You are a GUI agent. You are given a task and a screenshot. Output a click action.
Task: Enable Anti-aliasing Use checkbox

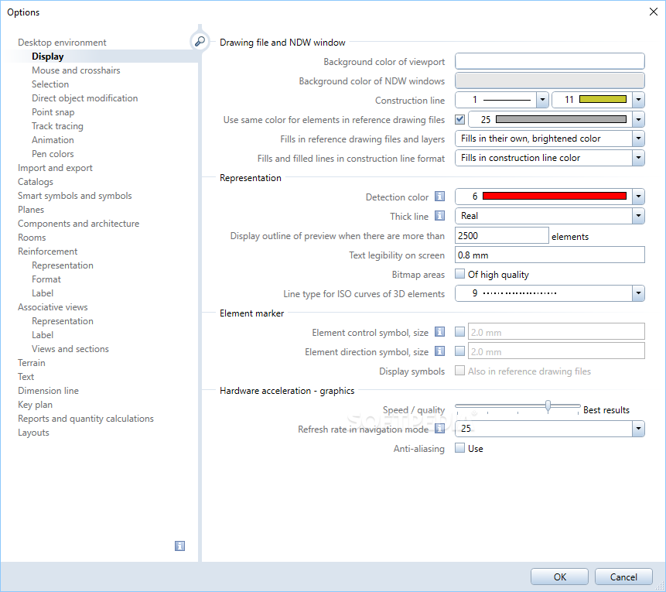pyautogui.click(x=459, y=448)
